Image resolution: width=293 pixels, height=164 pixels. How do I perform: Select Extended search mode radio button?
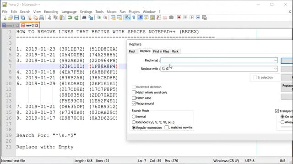pyautogui.click(x=134, y=122)
